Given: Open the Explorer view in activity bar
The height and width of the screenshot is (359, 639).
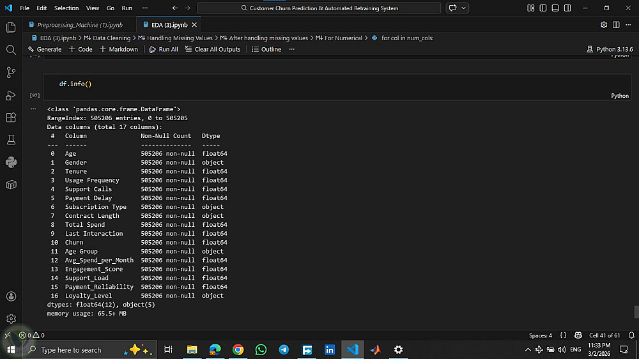Looking at the screenshot, I should point(11,27).
